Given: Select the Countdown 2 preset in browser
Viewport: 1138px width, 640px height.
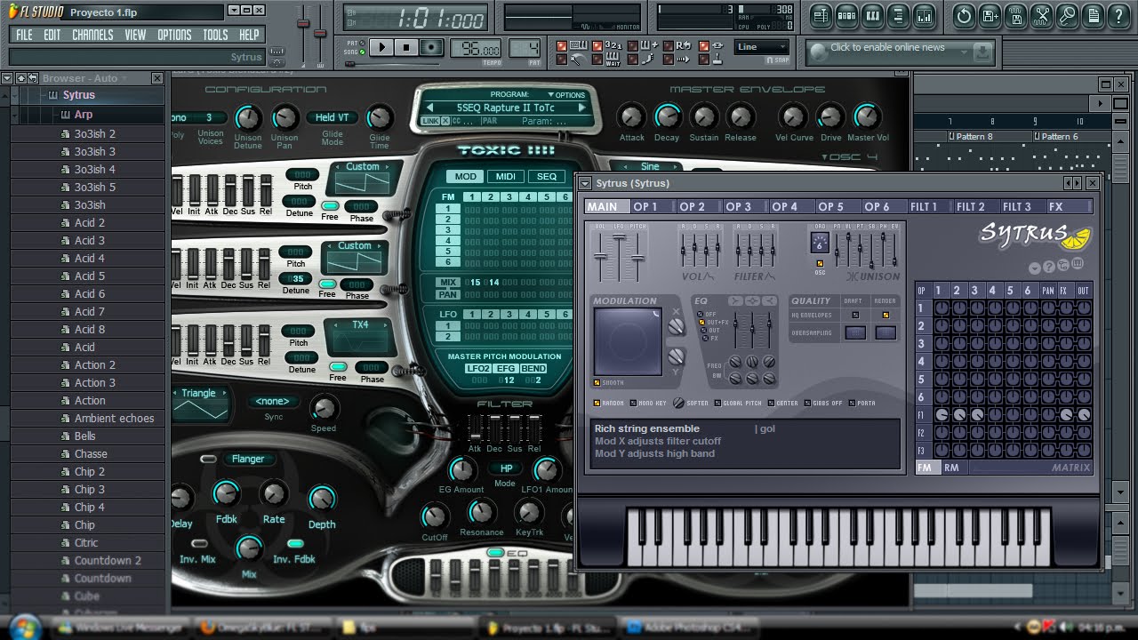Looking at the screenshot, I should pyautogui.click(x=89, y=560).
